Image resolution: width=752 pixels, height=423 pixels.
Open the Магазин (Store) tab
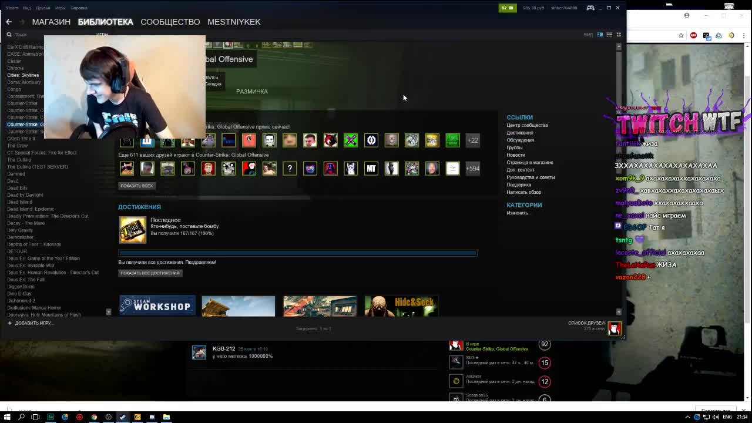click(51, 22)
